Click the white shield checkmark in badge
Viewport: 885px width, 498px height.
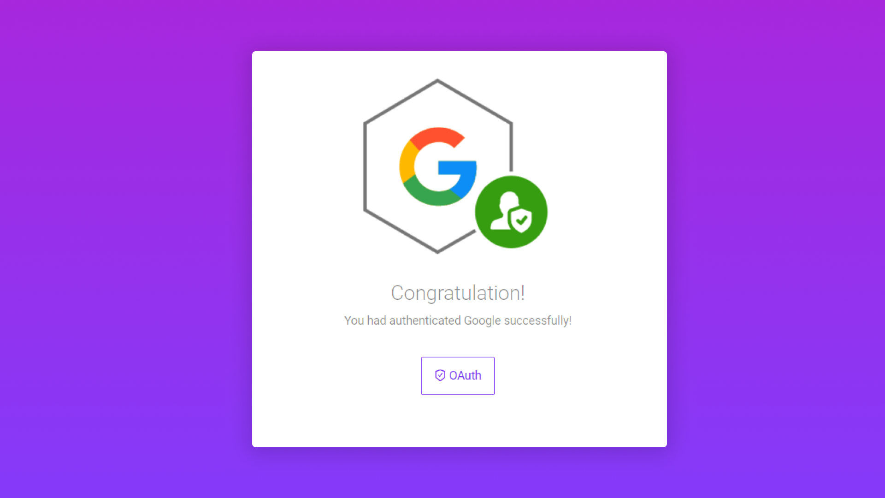(x=521, y=220)
